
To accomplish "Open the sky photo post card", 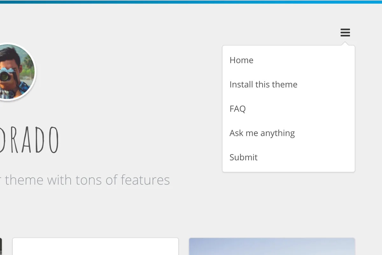I will click(272, 246).
